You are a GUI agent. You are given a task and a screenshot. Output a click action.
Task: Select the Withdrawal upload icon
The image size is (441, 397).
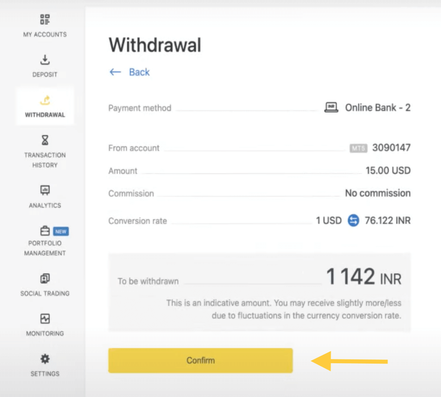[45, 100]
